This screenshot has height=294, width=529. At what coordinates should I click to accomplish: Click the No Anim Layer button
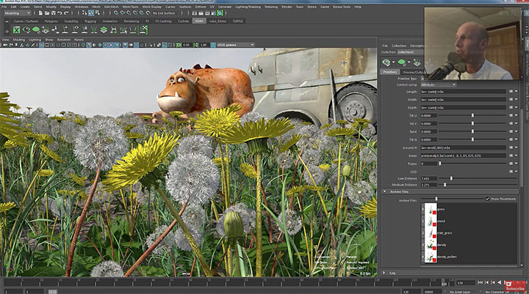click(461, 292)
